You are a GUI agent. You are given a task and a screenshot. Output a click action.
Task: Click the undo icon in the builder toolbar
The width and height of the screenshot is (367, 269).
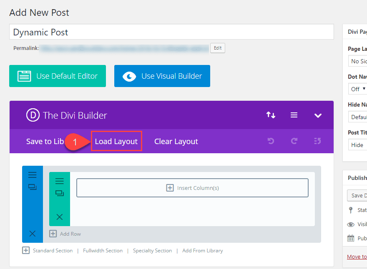(271, 142)
